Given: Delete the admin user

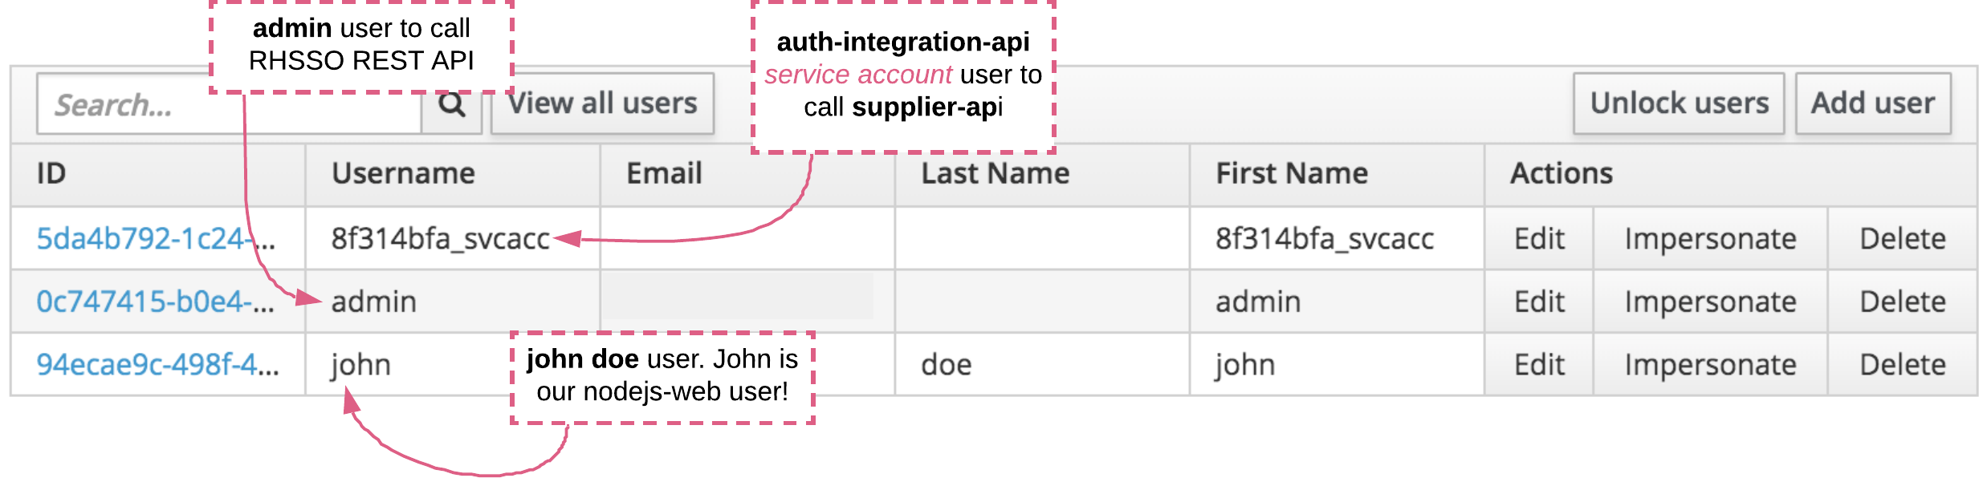Looking at the screenshot, I should coord(1902,302).
